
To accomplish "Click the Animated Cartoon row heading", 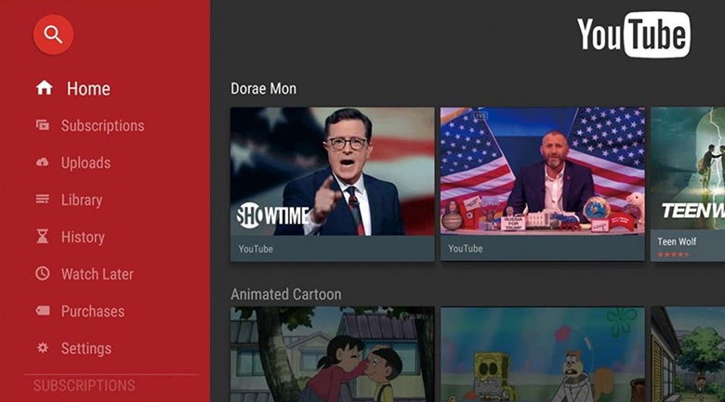I will tap(285, 294).
